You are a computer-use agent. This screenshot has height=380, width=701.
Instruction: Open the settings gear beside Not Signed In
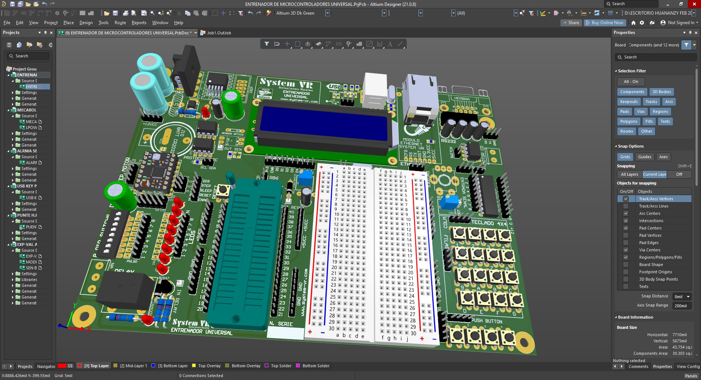click(x=642, y=23)
